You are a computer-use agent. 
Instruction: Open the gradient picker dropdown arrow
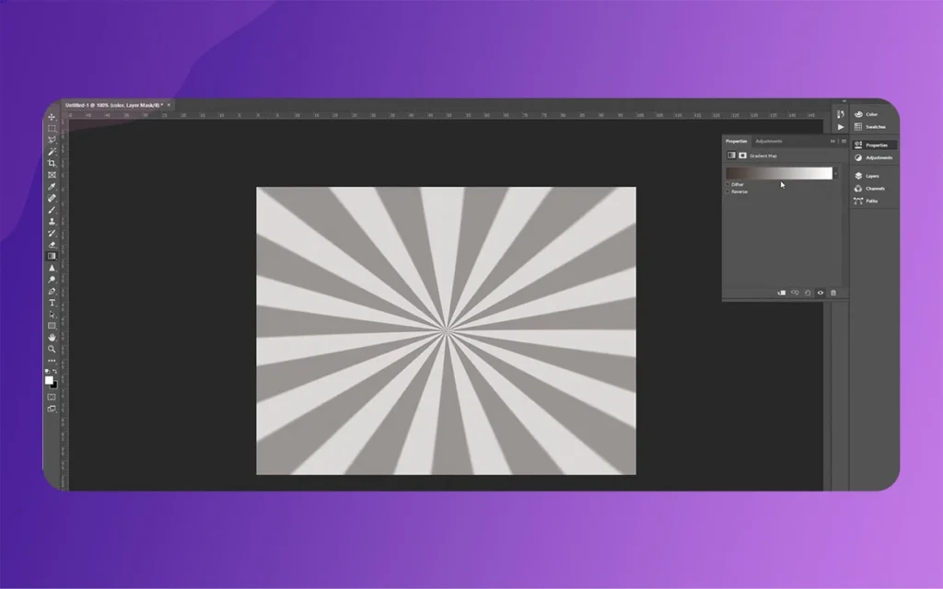point(836,173)
